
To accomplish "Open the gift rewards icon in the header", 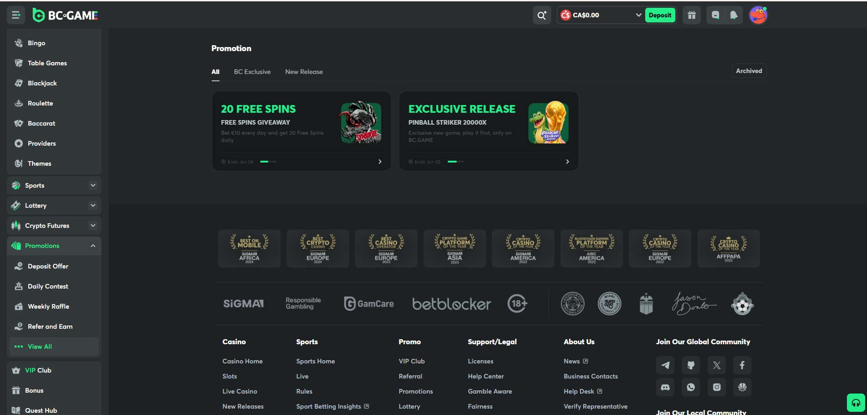I will (x=692, y=15).
